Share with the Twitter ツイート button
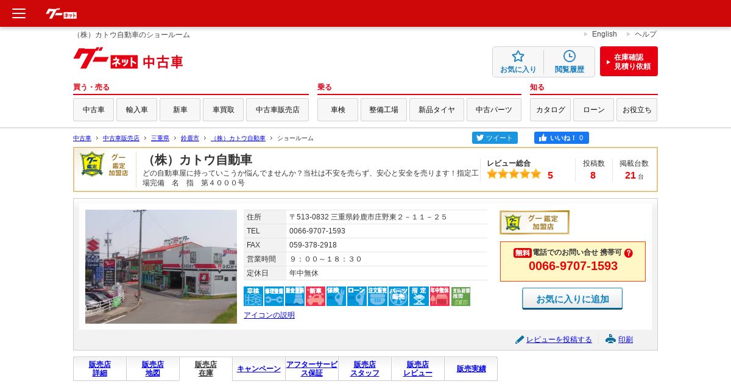The width and height of the screenshot is (731, 384). point(495,138)
